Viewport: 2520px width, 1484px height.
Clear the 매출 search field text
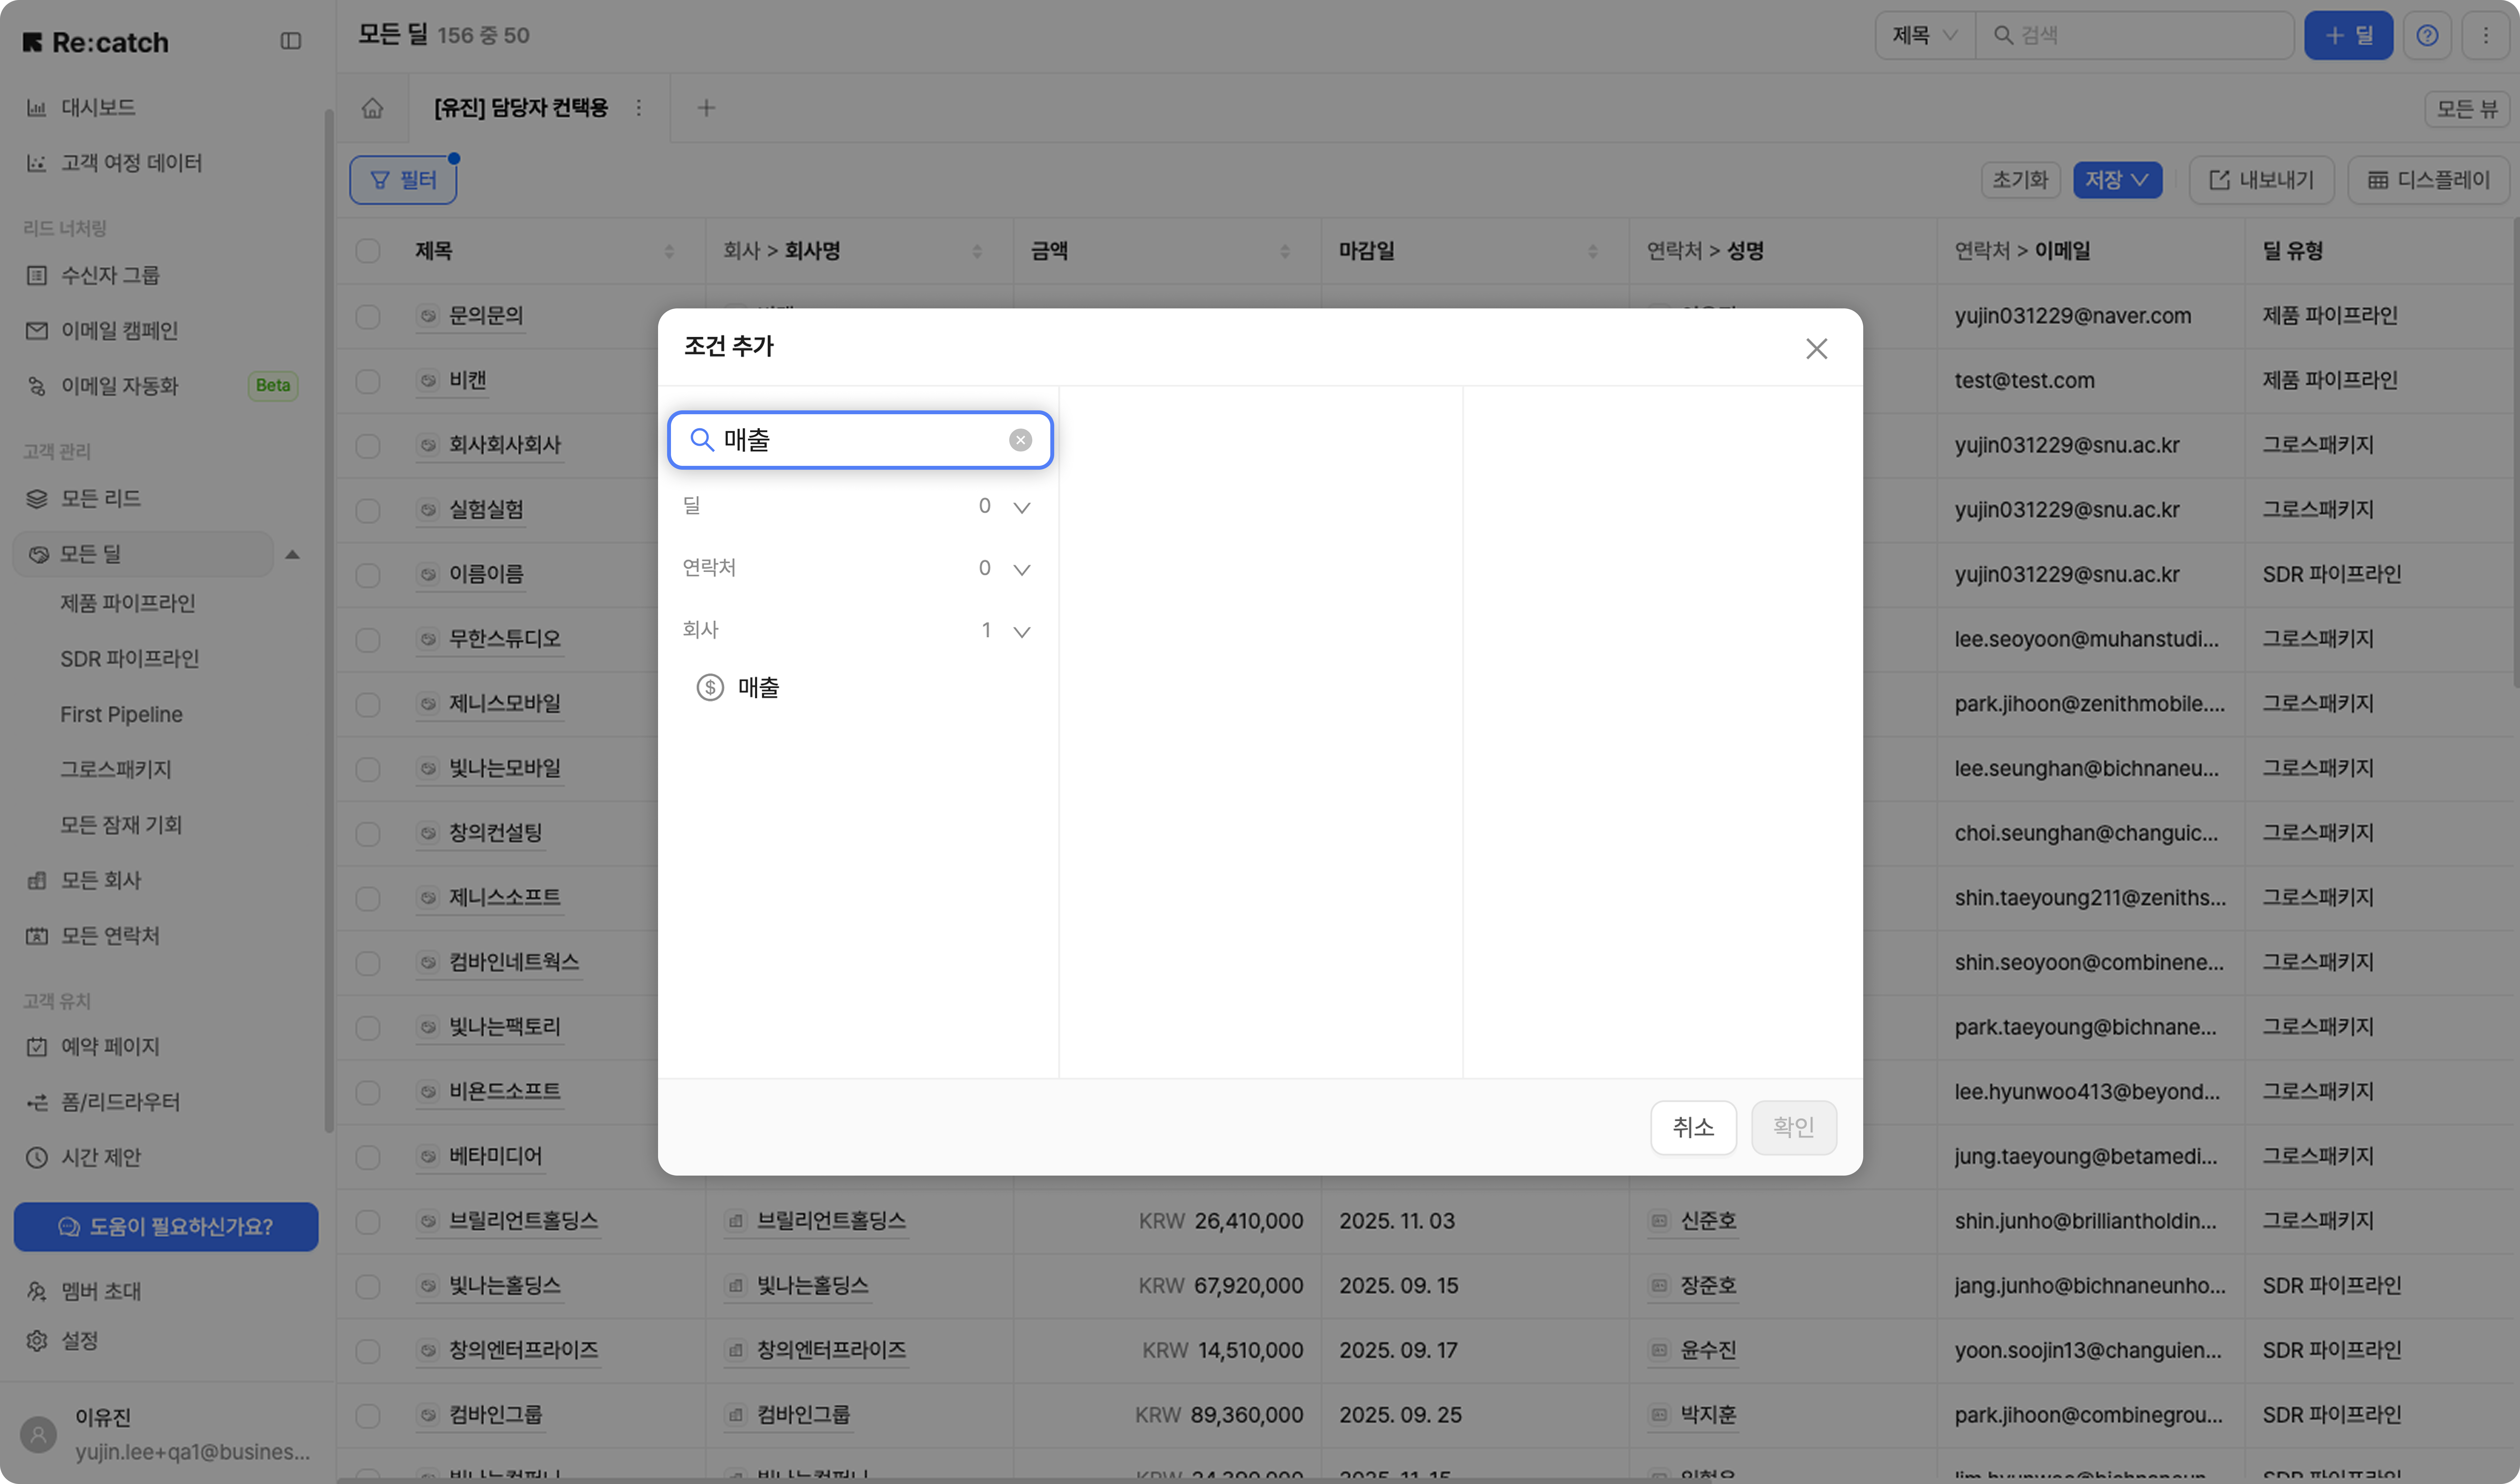[x=1020, y=440]
